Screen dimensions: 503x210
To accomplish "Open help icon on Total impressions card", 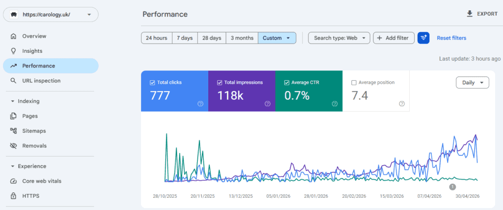I will [x=268, y=104].
